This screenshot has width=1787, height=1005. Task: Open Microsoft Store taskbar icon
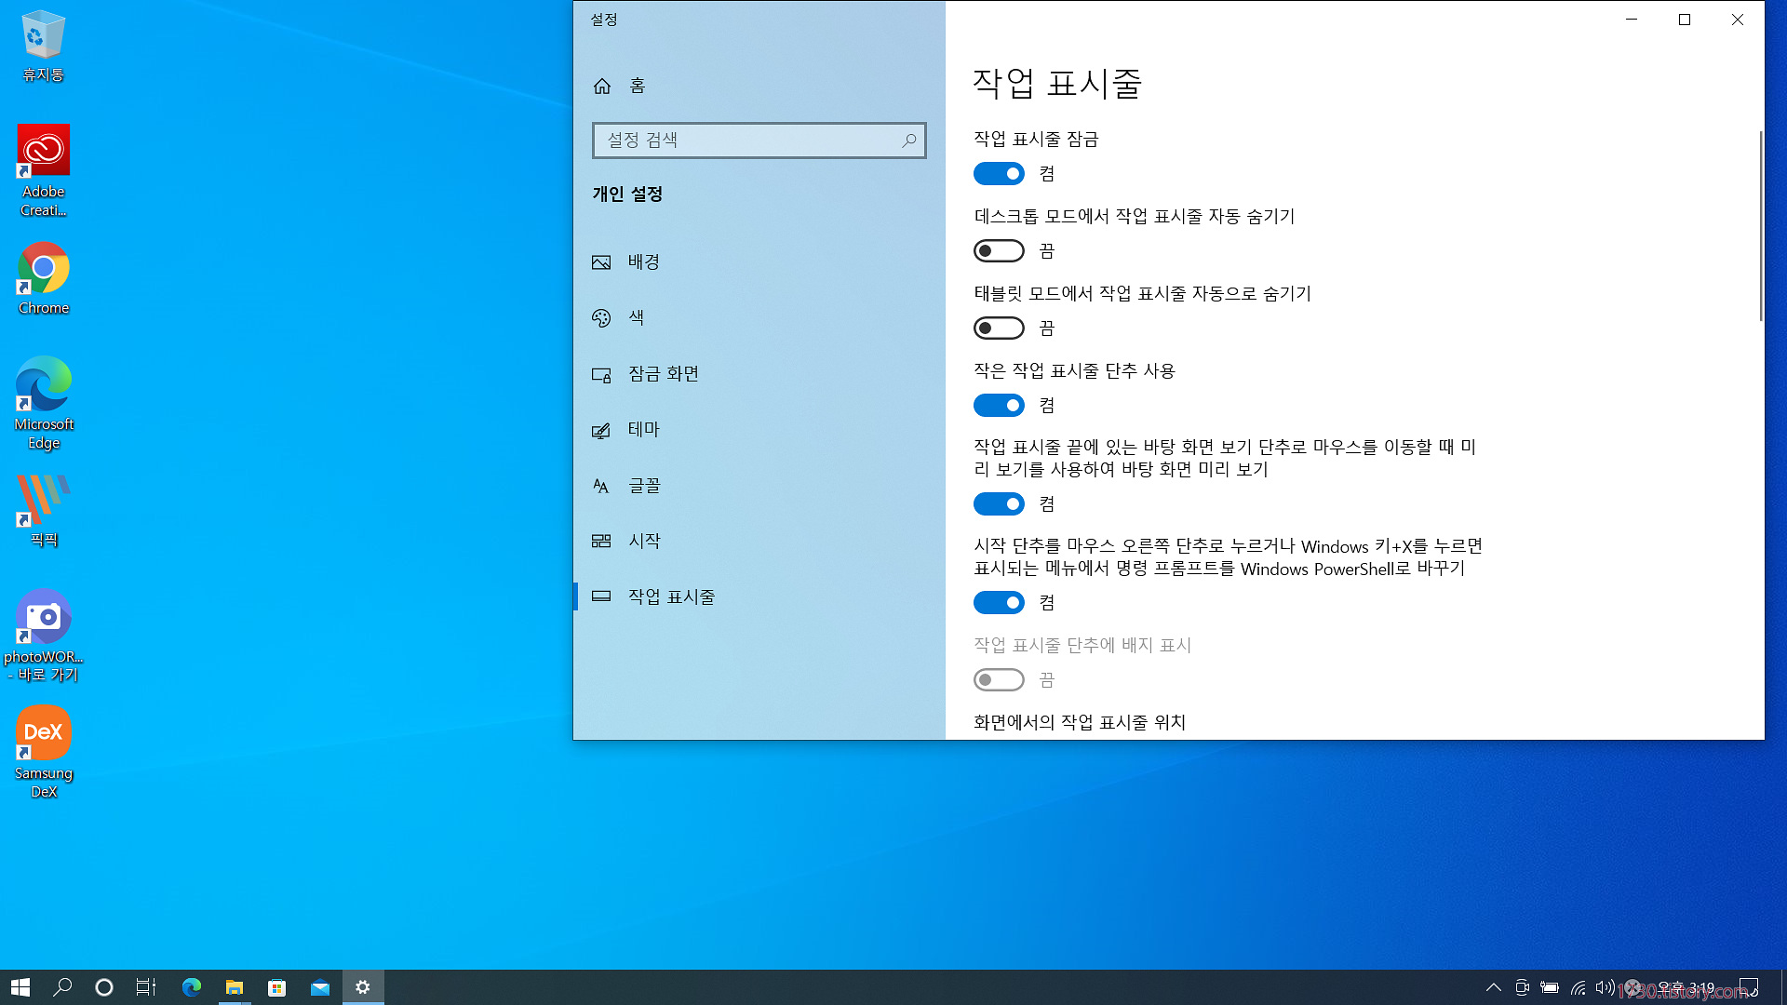click(276, 987)
